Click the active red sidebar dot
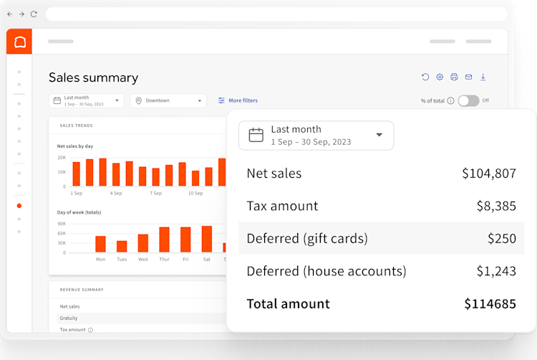 [19, 206]
